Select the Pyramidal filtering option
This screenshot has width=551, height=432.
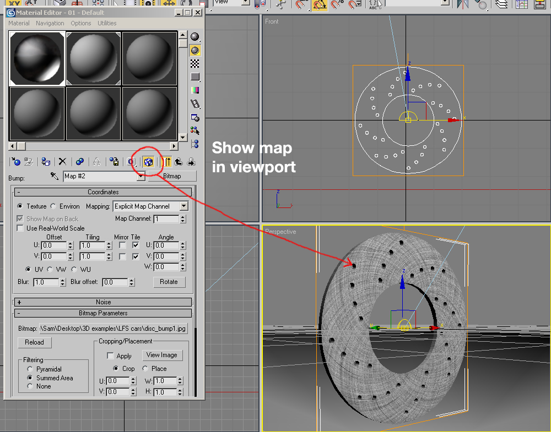click(30, 369)
